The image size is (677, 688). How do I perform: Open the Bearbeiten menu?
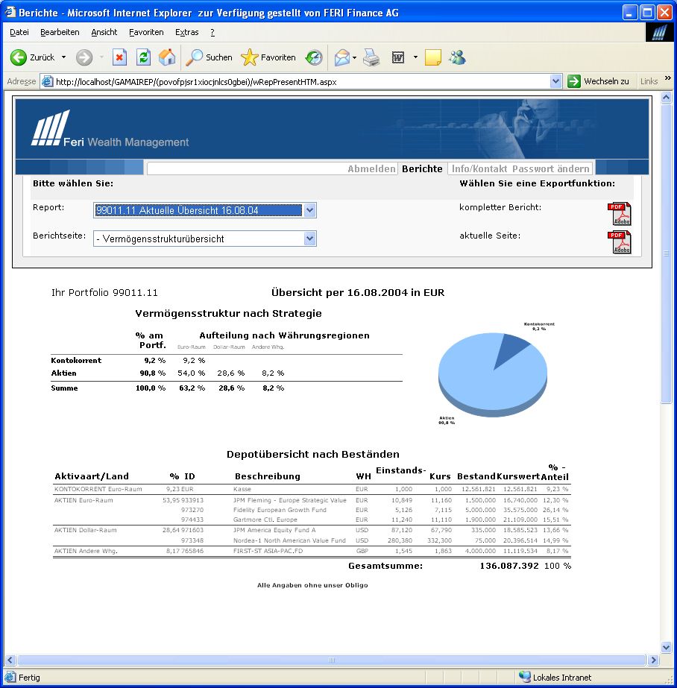pyautogui.click(x=60, y=32)
